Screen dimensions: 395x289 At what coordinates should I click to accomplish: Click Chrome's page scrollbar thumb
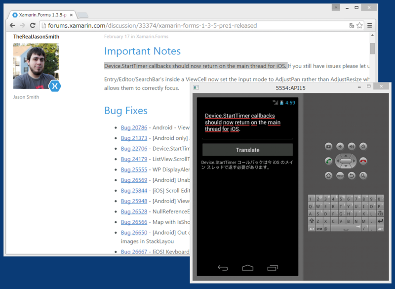click(372, 48)
